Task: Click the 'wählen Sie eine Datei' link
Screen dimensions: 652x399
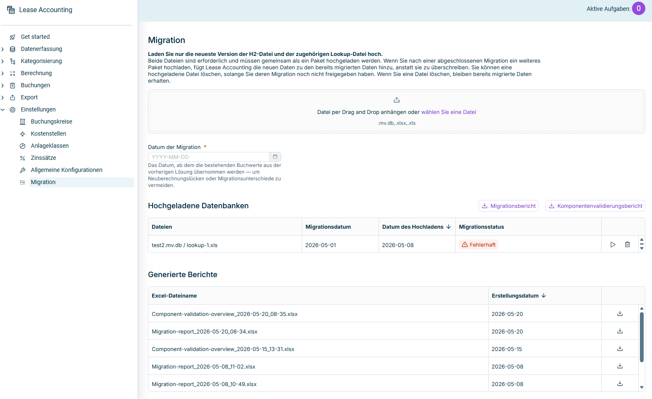Action: (x=449, y=112)
